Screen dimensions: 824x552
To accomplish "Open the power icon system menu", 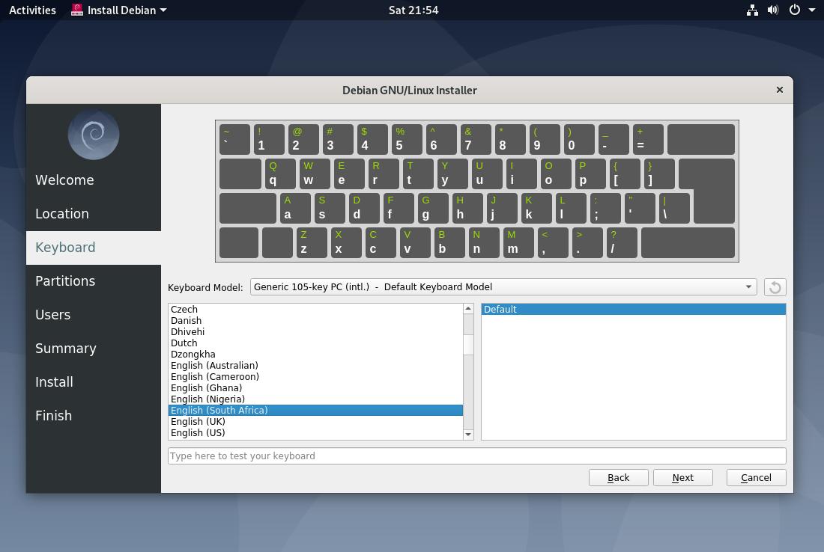I will coord(795,10).
